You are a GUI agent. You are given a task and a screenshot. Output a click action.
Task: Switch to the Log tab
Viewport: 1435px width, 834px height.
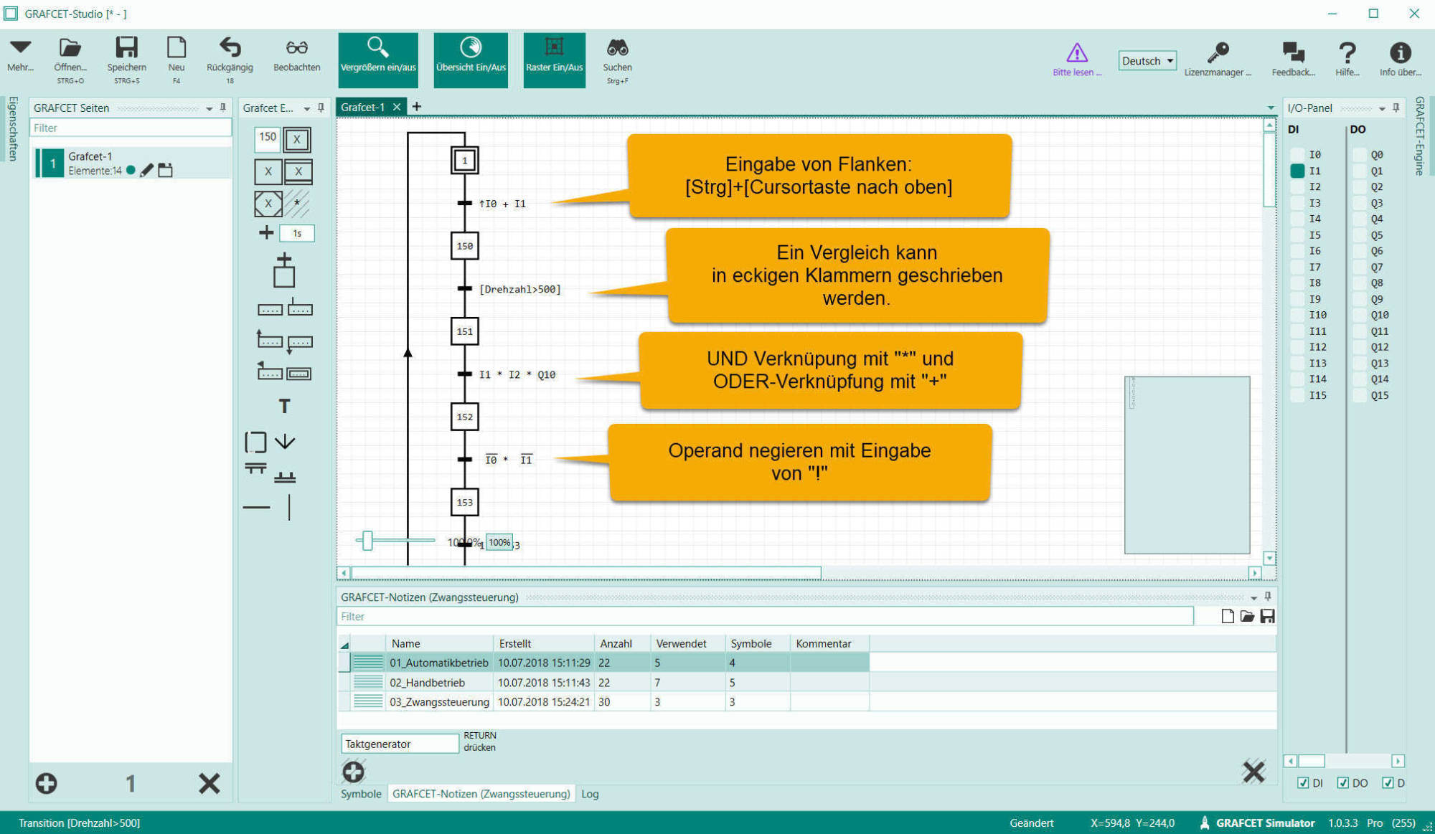click(590, 794)
